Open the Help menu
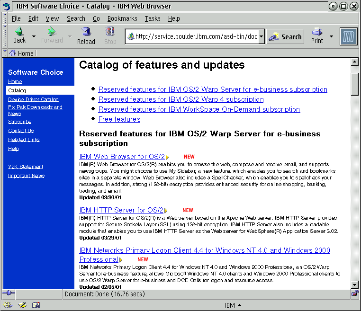Screen dimensions: 361x311 coord(174,18)
